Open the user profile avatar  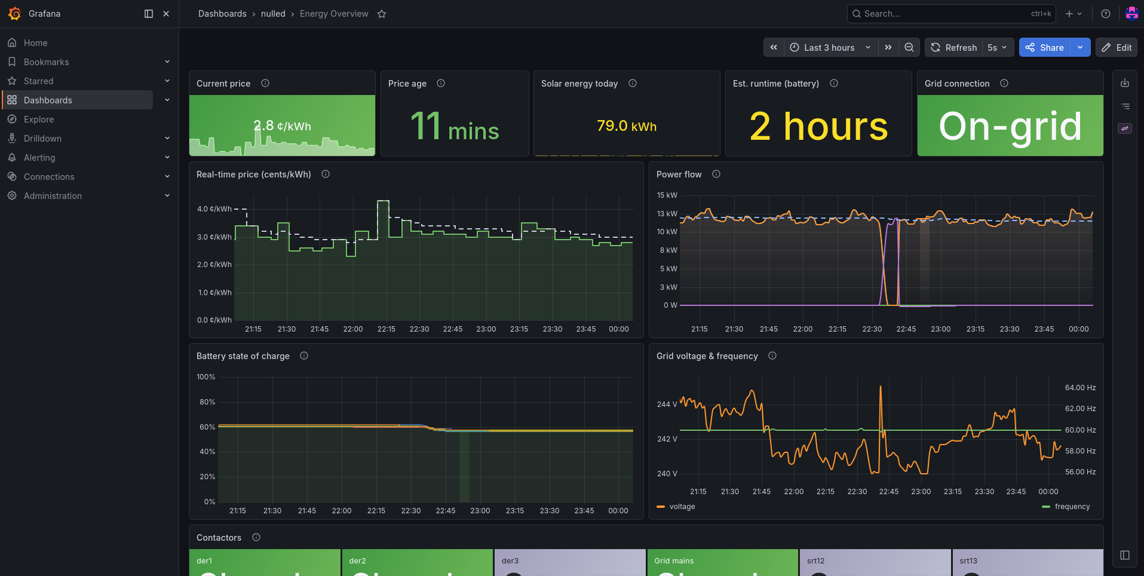point(1131,13)
